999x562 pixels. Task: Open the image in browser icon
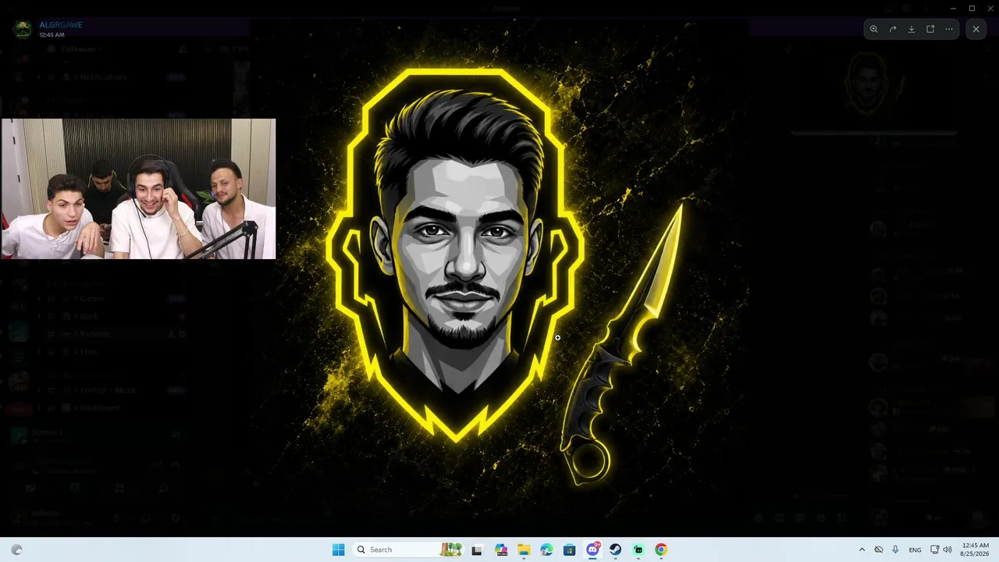pyautogui.click(x=930, y=30)
